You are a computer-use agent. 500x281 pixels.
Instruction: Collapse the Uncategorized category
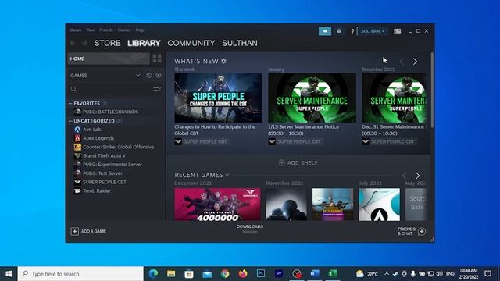(x=70, y=121)
